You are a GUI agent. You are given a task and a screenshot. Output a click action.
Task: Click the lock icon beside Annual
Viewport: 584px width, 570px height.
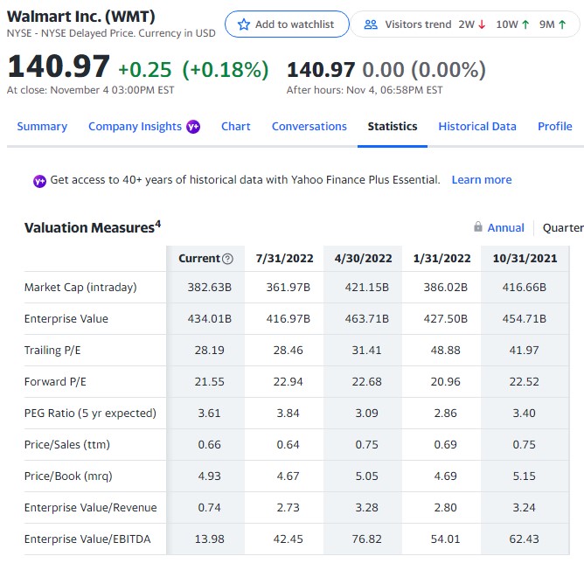point(478,226)
